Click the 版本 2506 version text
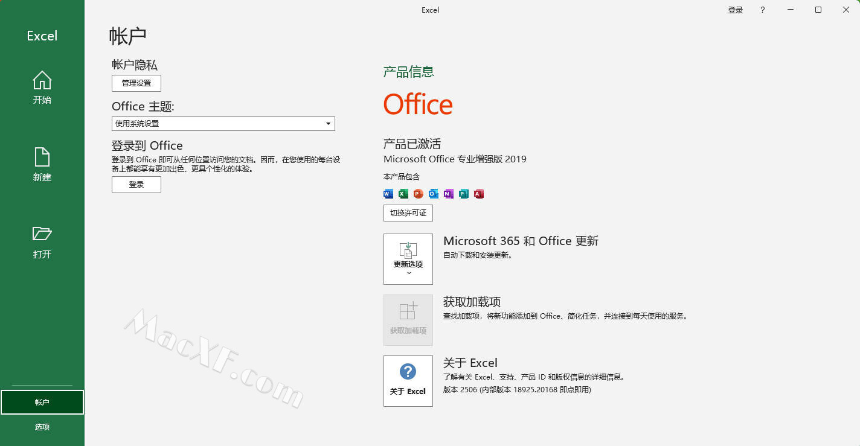The height and width of the screenshot is (446, 860). (517, 390)
